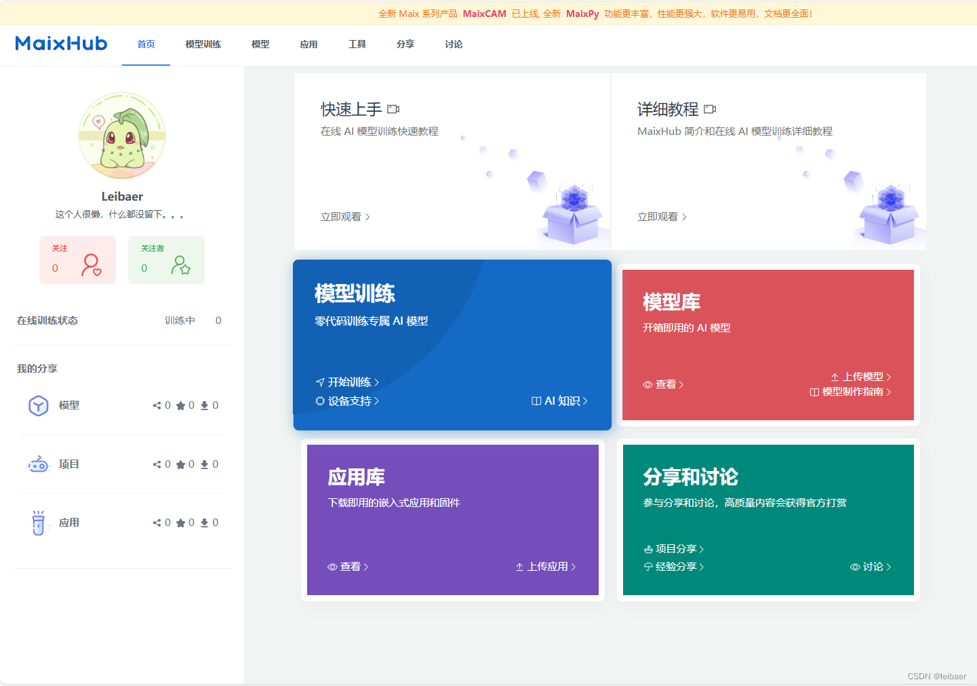Click 立即观看 in 快速上手 card

click(x=345, y=217)
